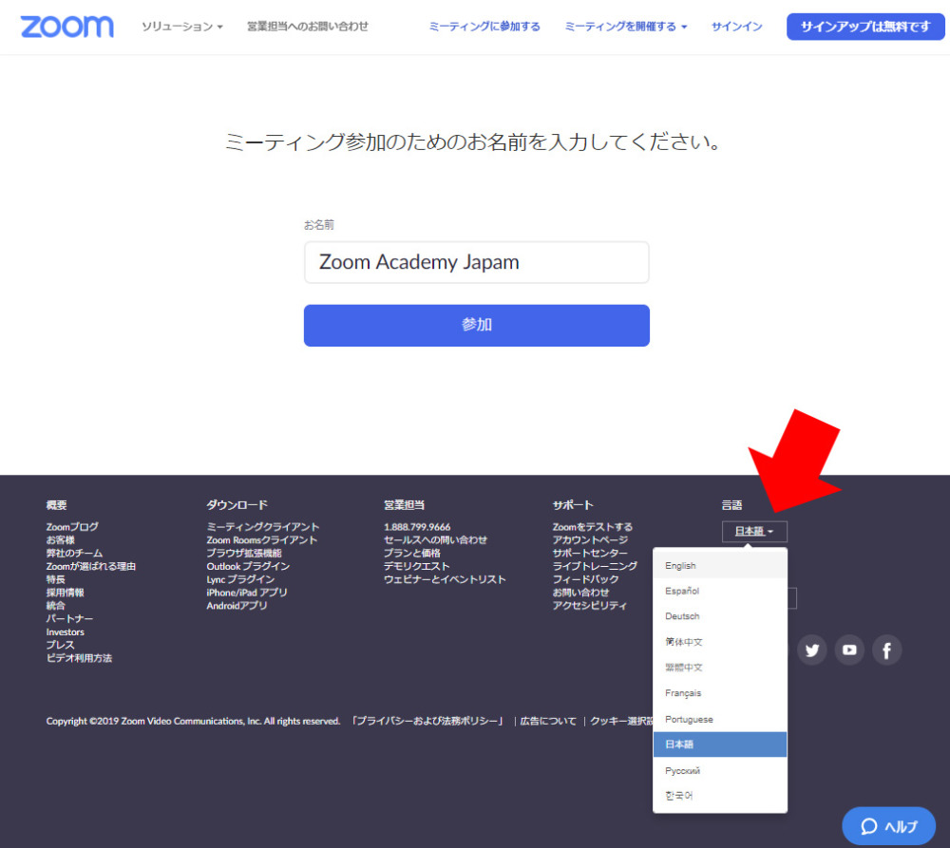Click the ミーティングに参加する header link
The height and width of the screenshot is (848, 950).
484,27
